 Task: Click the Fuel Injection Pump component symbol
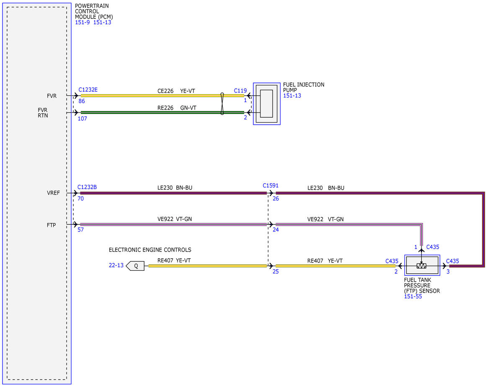coord(267,104)
